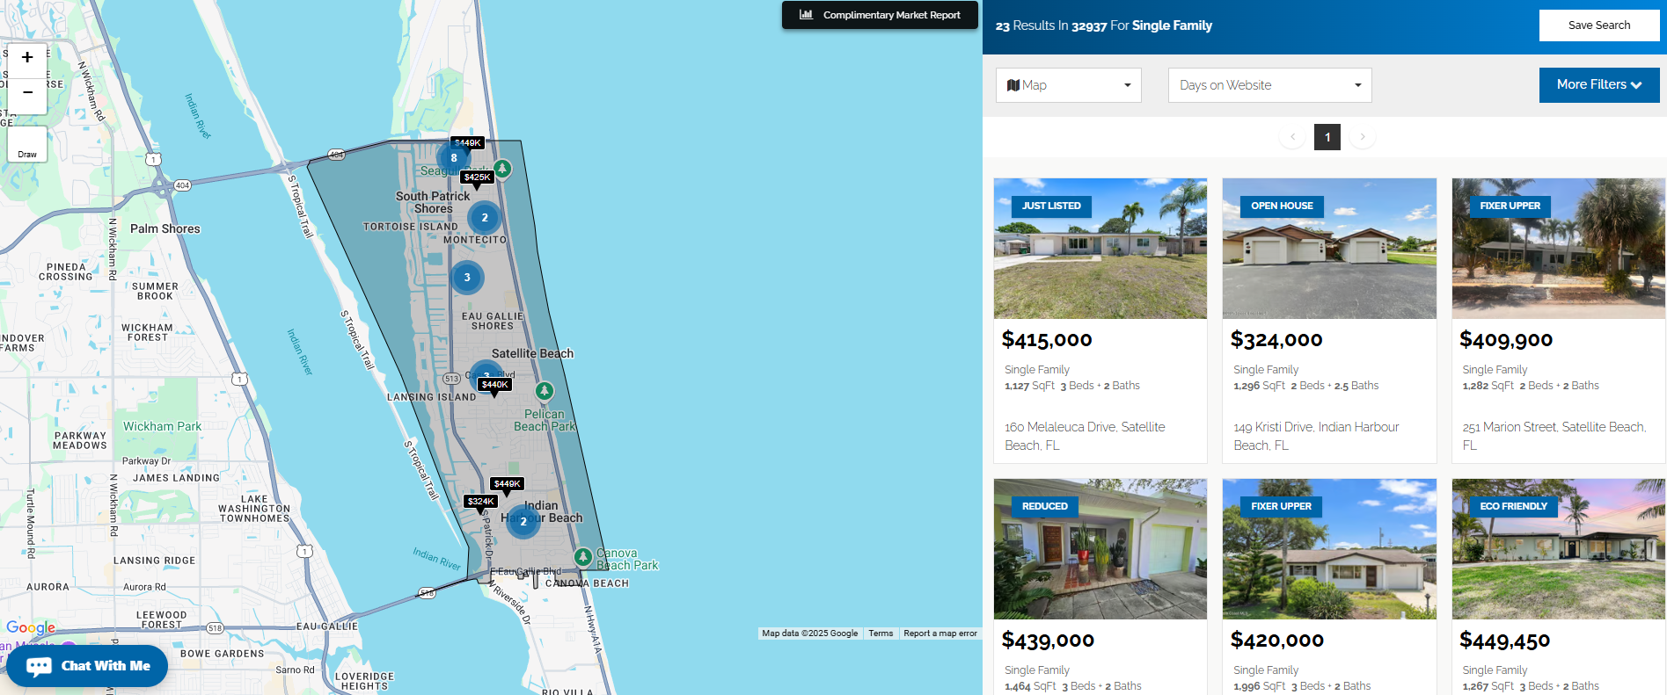
Task: Select the $425K price marker
Action: [477, 177]
